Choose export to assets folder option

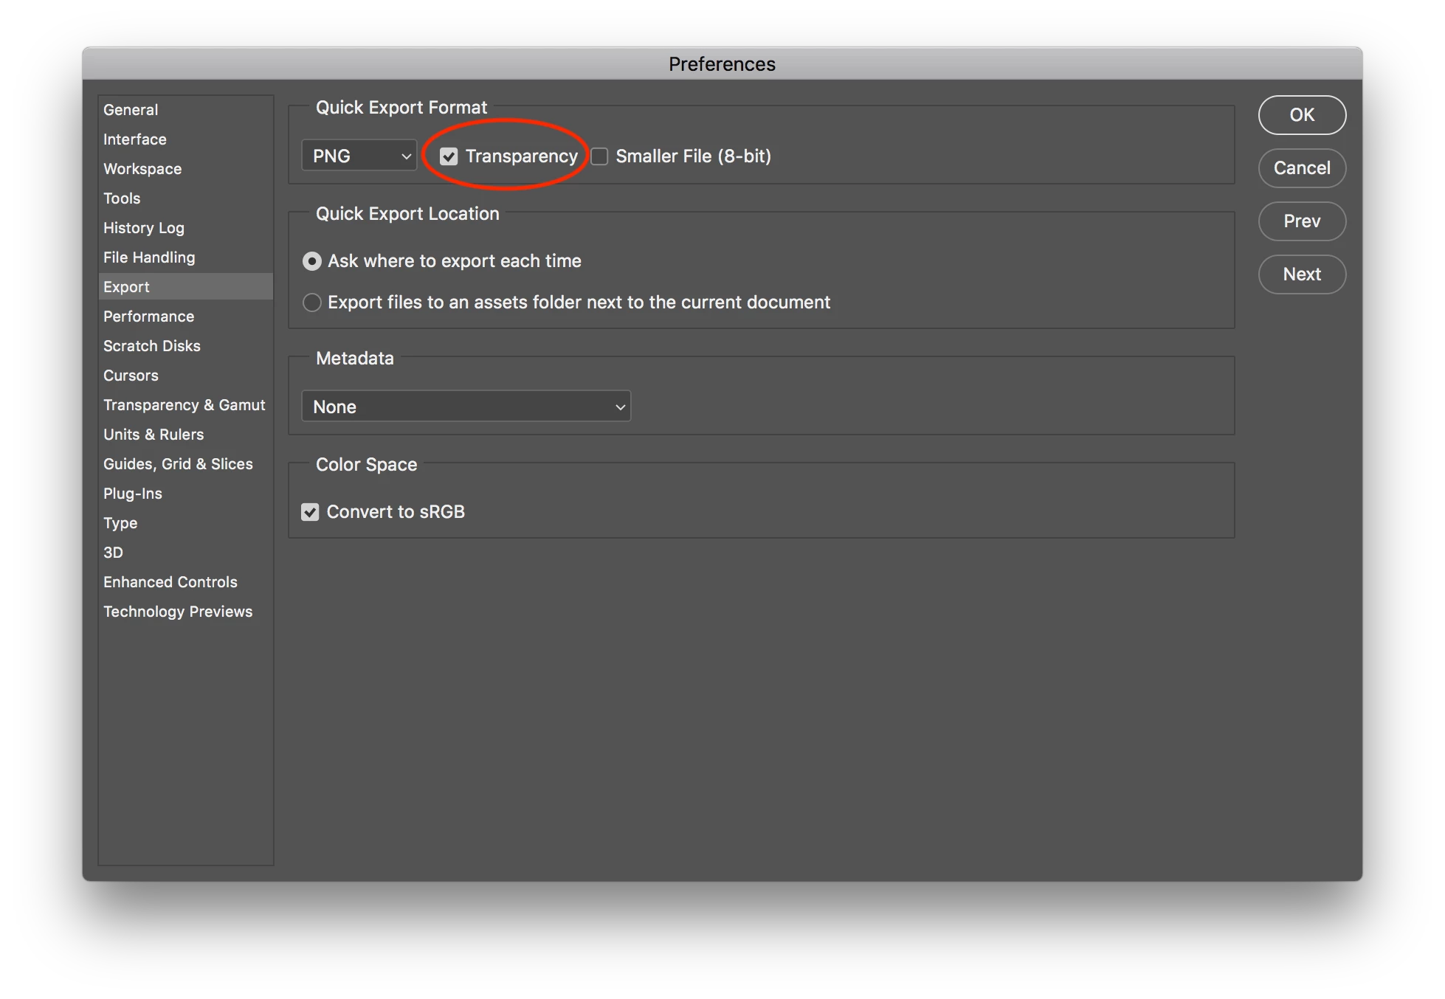[x=312, y=303]
